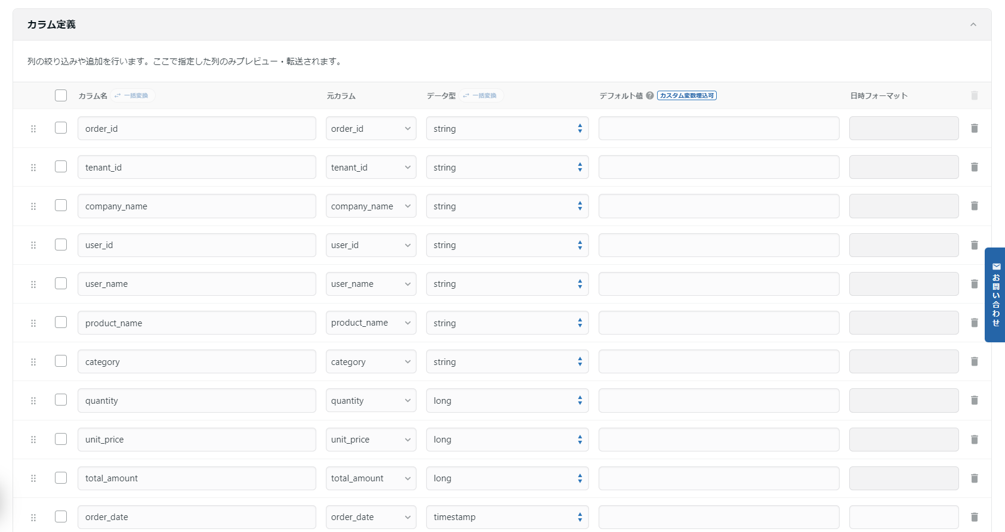The width and height of the screenshot is (1005, 532).
Task: Click the default value field for order_id
Action: pos(719,128)
